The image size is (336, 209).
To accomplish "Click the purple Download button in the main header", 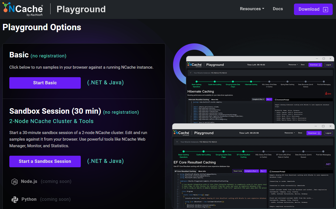I will pyautogui.click(x=313, y=9).
